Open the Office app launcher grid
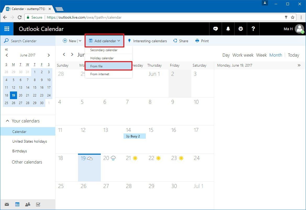306x210 pixels. coord(7,29)
